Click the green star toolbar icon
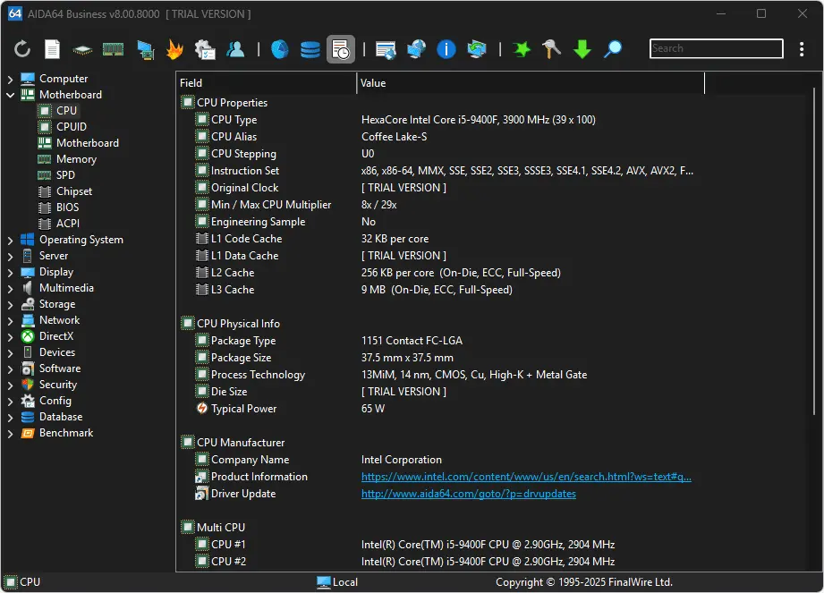Image resolution: width=824 pixels, height=593 pixels. pyautogui.click(x=522, y=49)
